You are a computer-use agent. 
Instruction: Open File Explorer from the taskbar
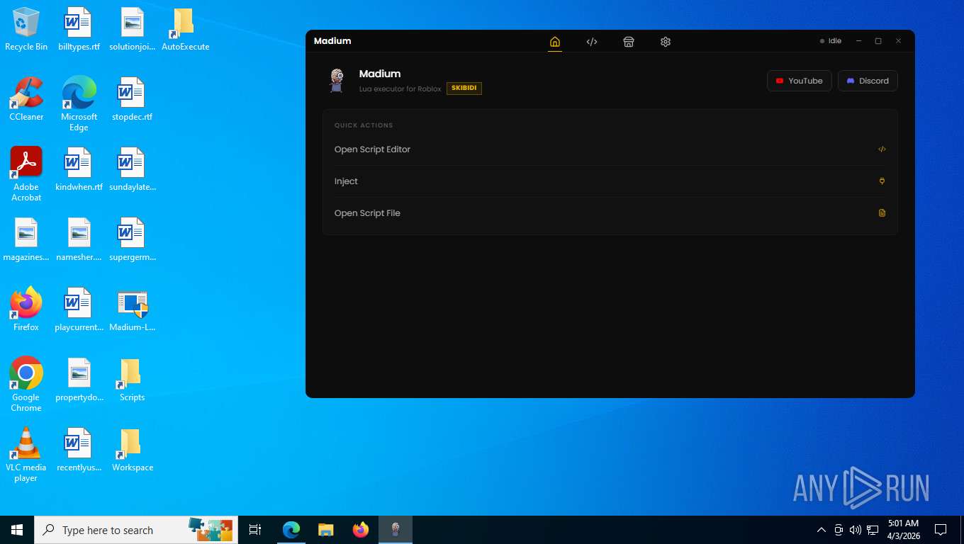click(x=326, y=530)
